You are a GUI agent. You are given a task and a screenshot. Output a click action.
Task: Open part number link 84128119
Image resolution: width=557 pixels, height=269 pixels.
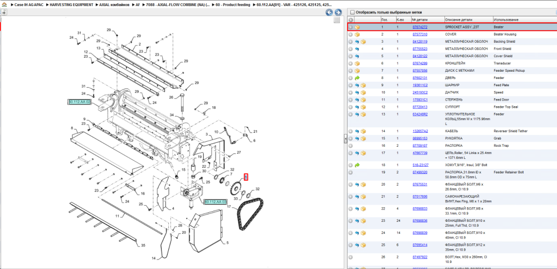pos(420,42)
